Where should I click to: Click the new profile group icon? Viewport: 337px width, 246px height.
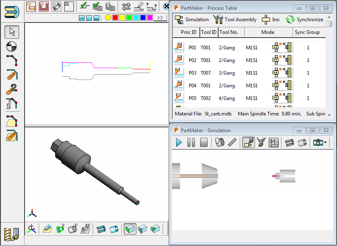[31, 7]
